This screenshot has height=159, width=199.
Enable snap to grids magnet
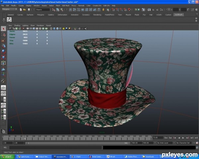[x=113, y=10]
